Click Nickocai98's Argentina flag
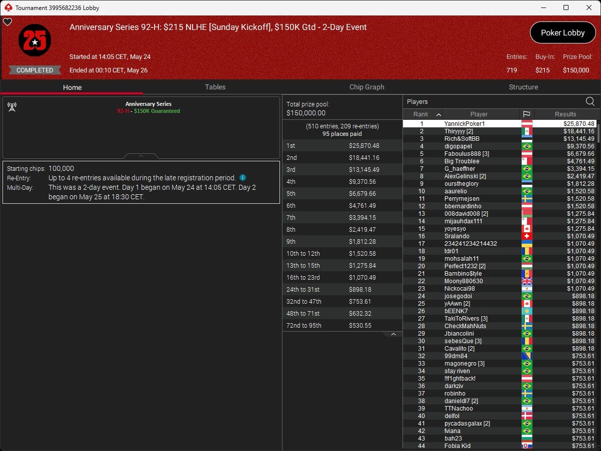This screenshot has width=601, height=451. point(527,289)
